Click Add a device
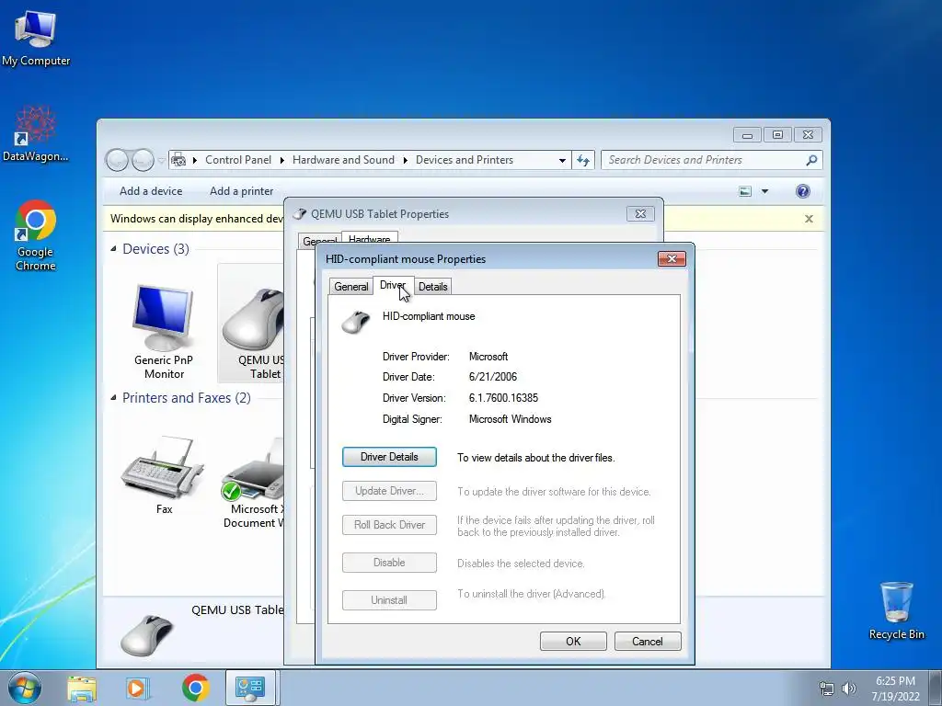942x706 pixels. [x=151, y=191]
